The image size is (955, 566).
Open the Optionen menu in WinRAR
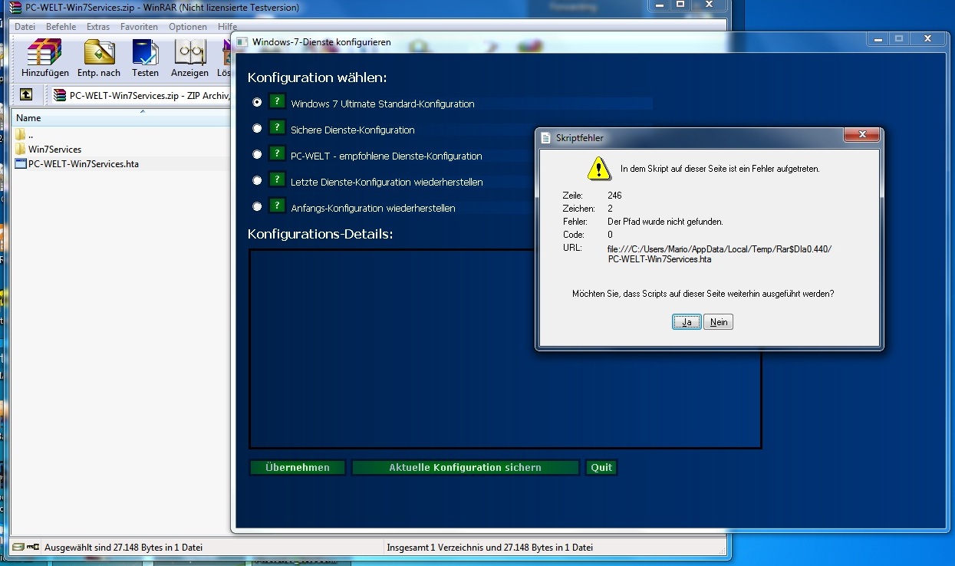[x=188, y=27]
